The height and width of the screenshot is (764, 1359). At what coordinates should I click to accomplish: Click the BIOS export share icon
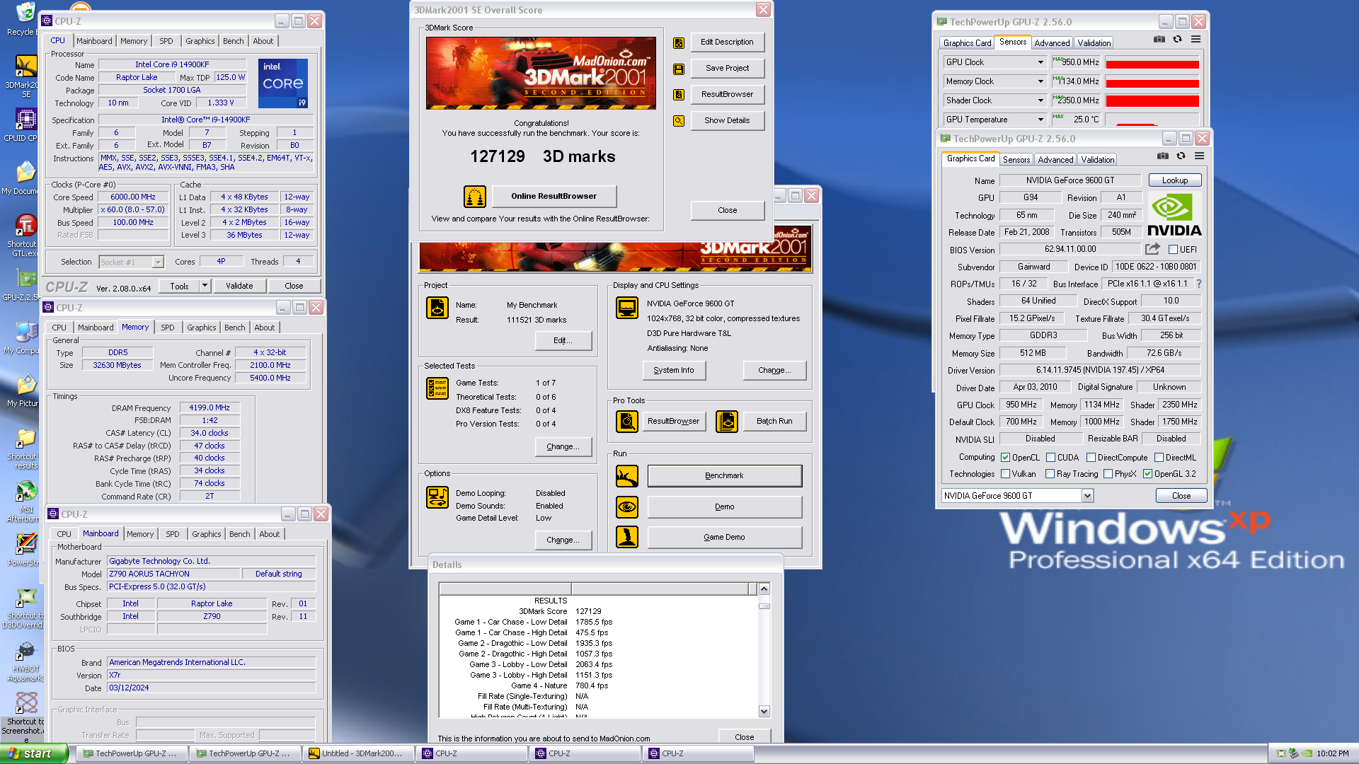tap(1152, 249)
